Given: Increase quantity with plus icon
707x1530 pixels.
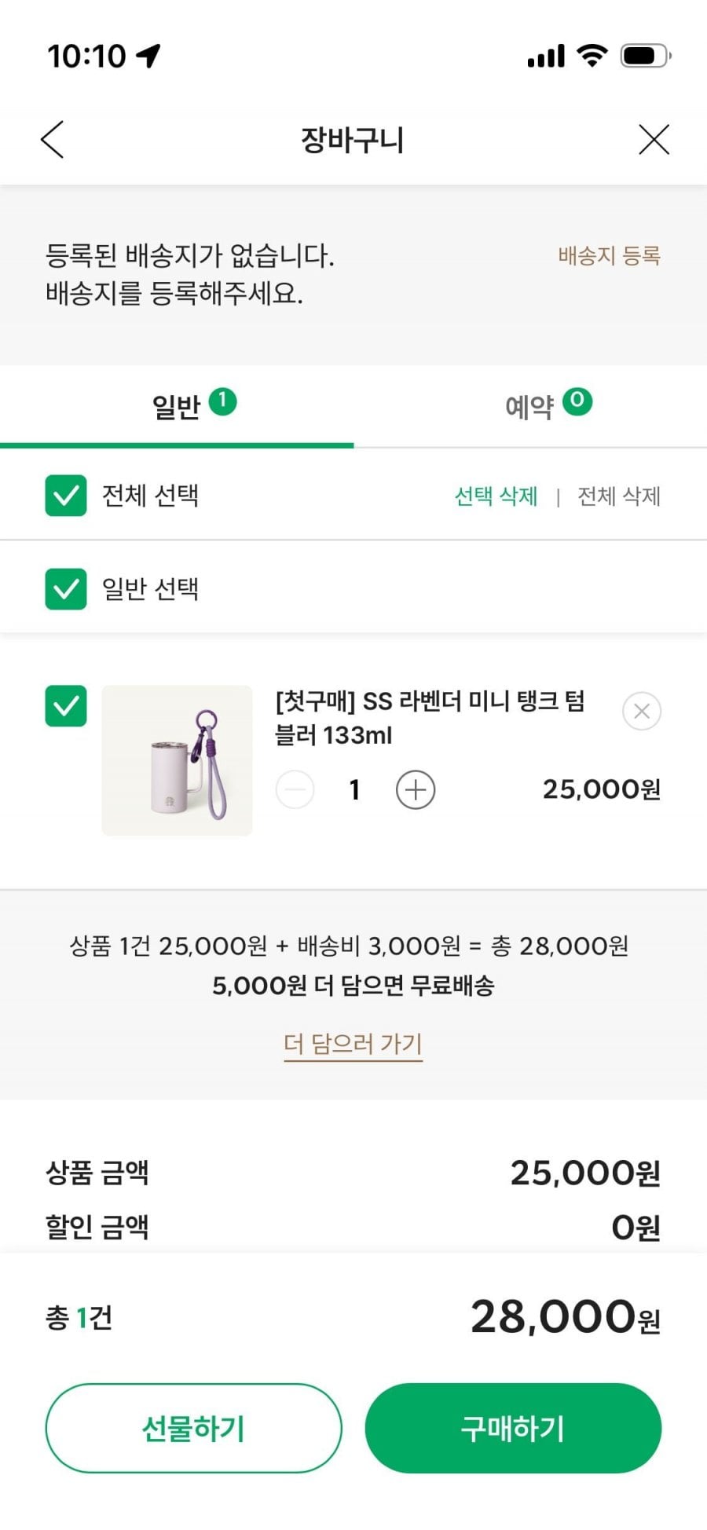Looking at the screenshot, I should (x=416, y=789).
